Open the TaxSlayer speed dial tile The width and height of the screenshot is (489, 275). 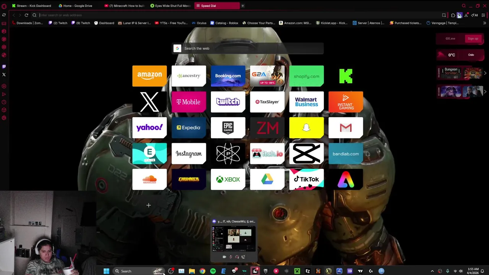pos(267,102)
